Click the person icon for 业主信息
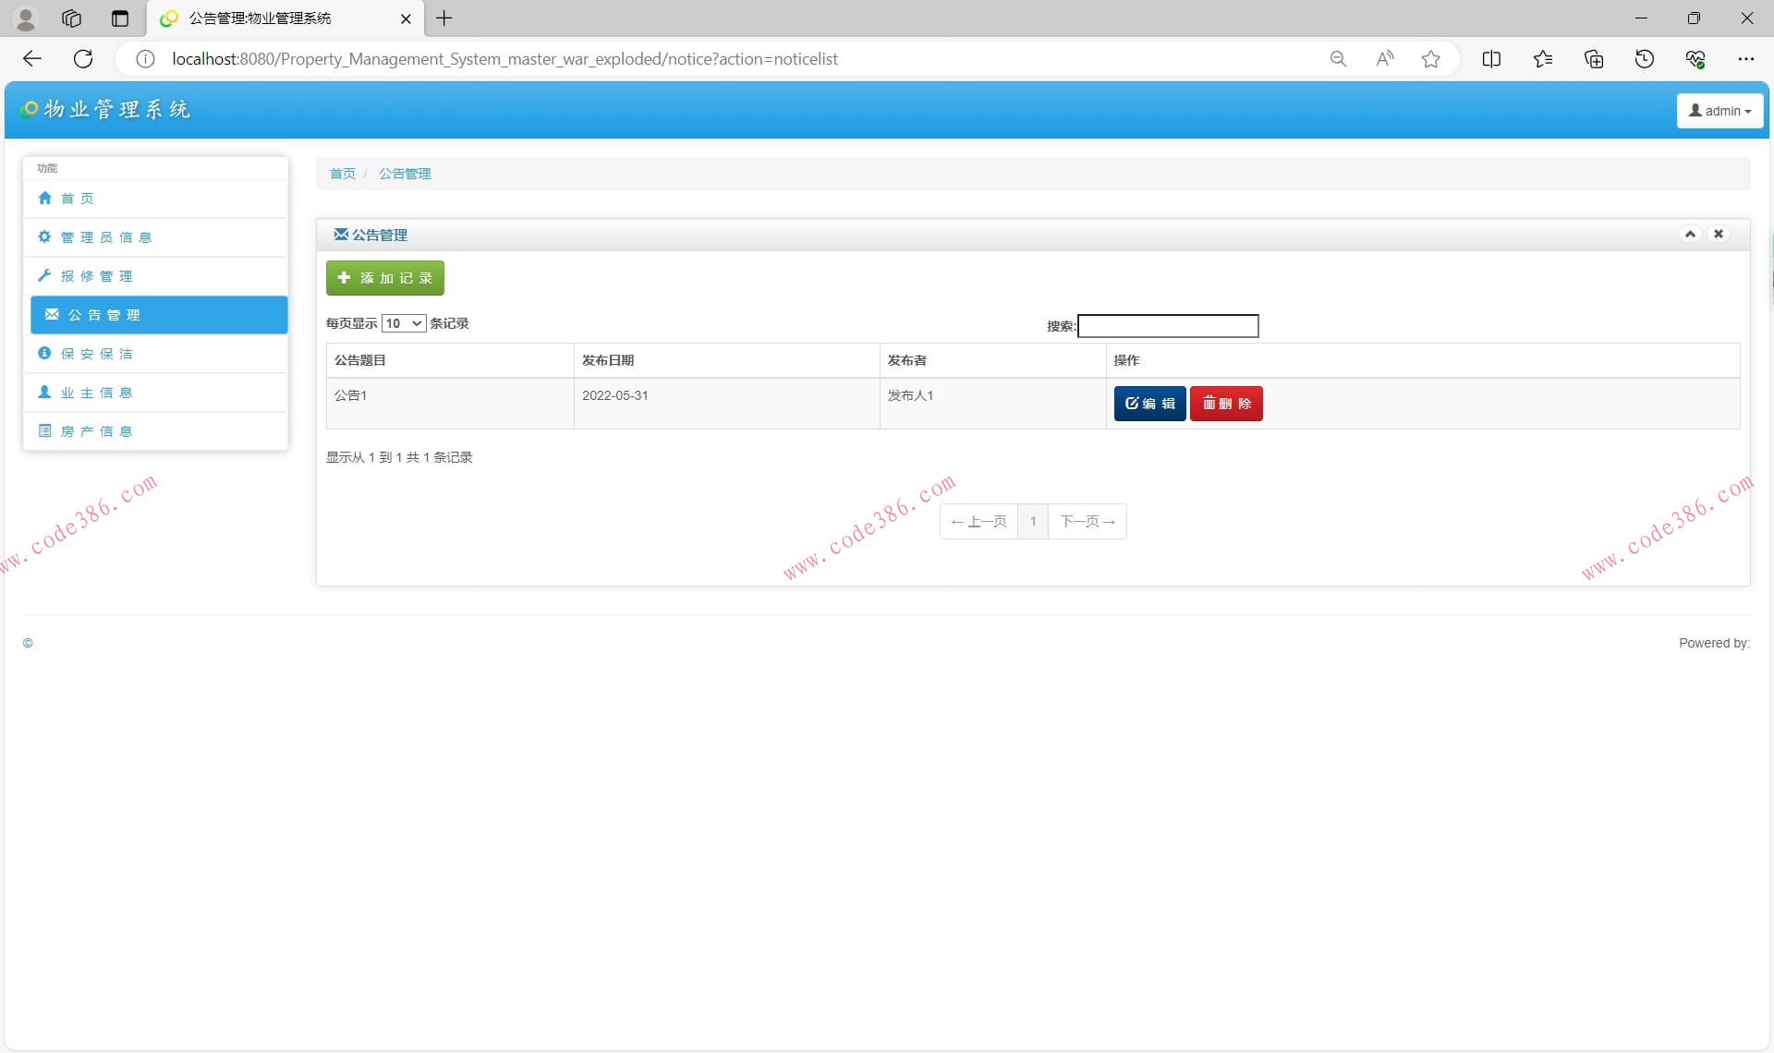The height and width of the screenshot is (1053, 1774). (44, 392)
